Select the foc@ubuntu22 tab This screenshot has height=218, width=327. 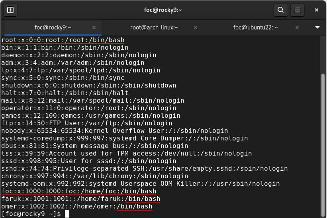(x=255, y=27)
